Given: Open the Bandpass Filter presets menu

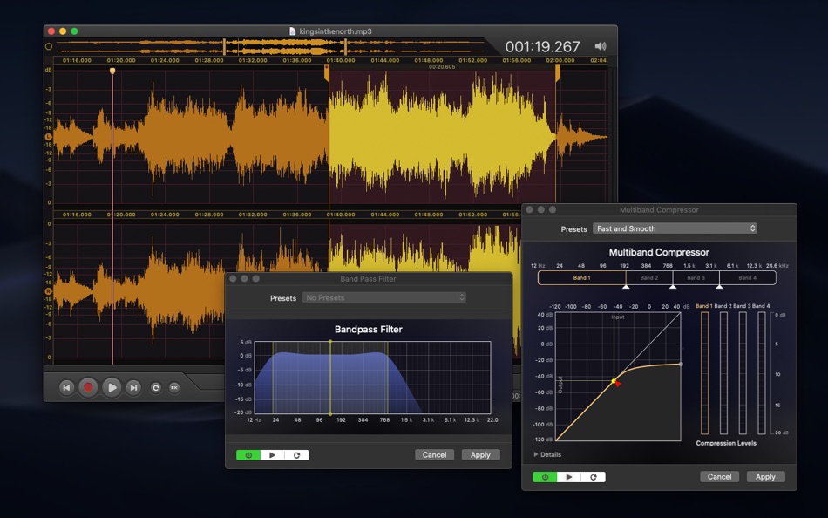Looking at the screenshot, I should 383,296.
